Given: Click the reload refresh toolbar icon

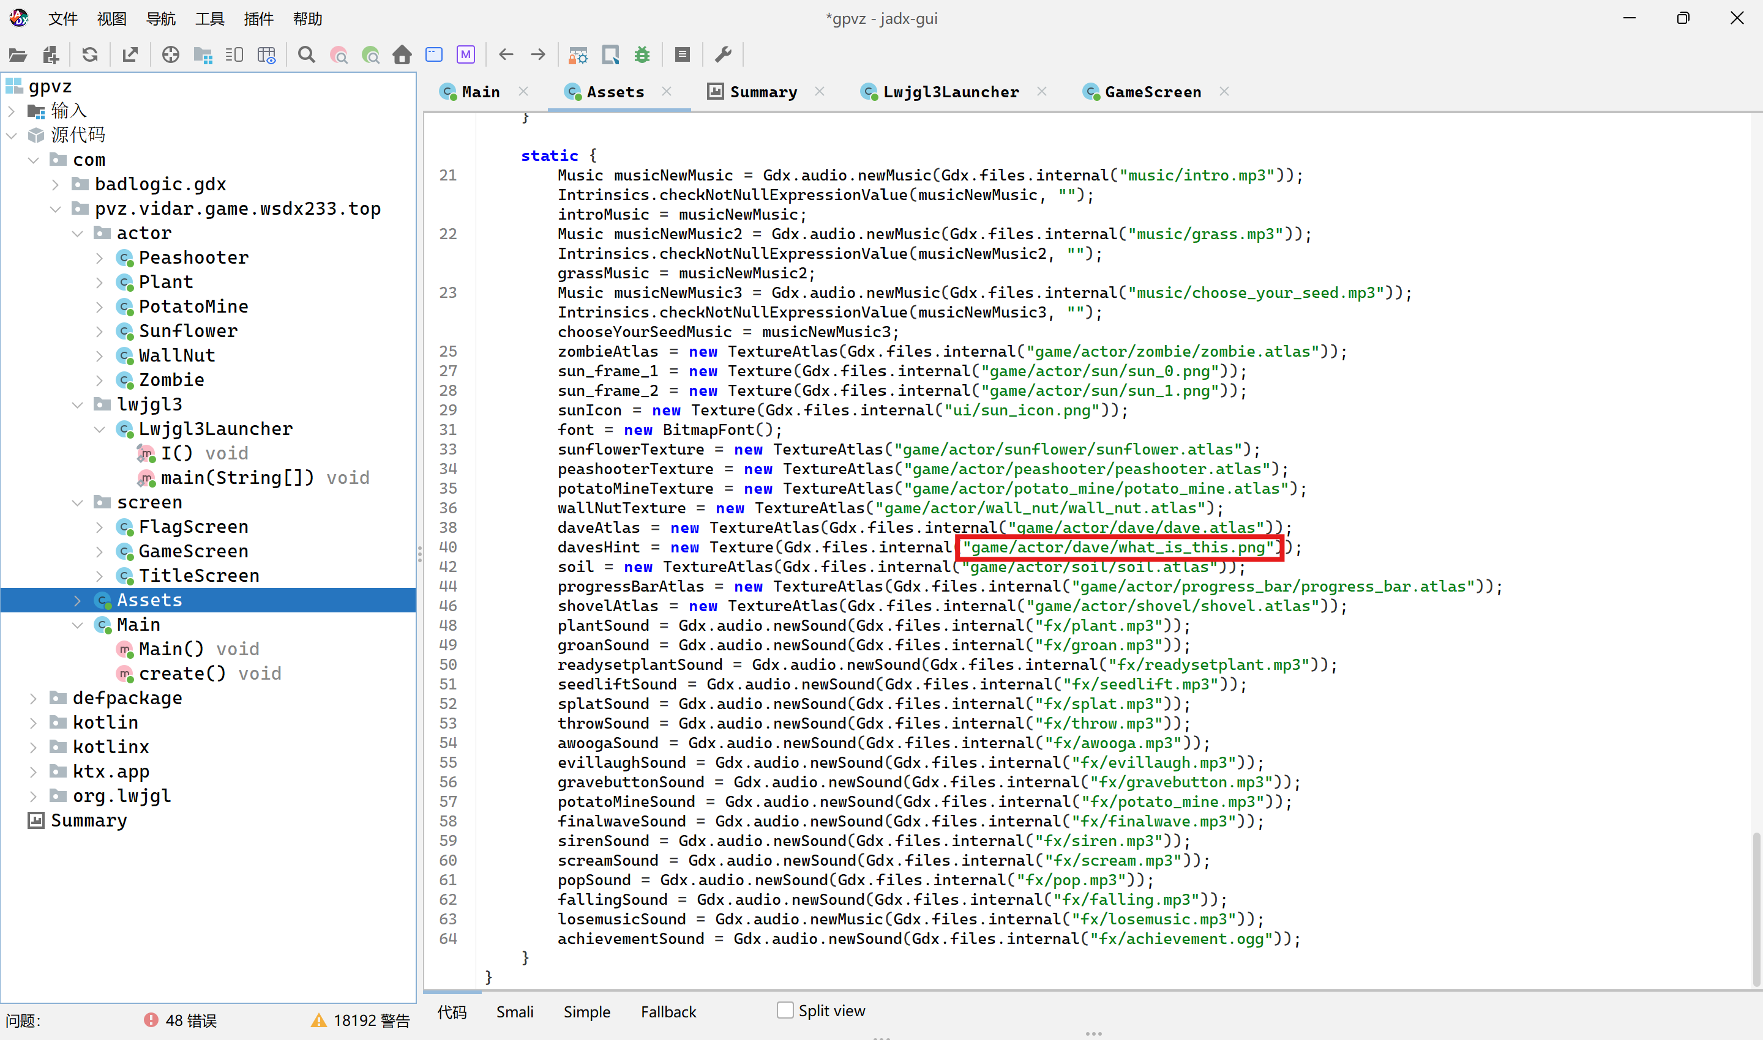Looking at the screenshot, I should click(x=90, y=54).
